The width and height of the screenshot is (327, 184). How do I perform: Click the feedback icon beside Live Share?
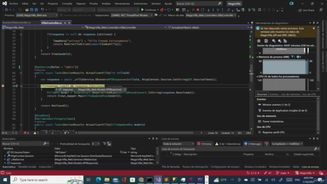[x=321, y=10]
